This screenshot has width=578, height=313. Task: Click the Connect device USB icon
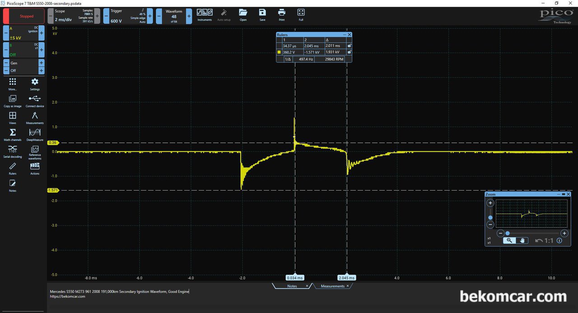tap(35, 100)
